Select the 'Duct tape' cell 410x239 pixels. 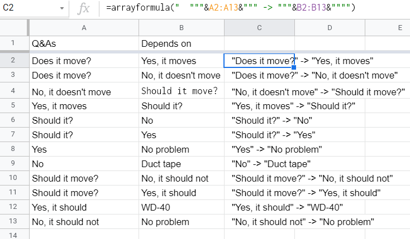(182, 164)
